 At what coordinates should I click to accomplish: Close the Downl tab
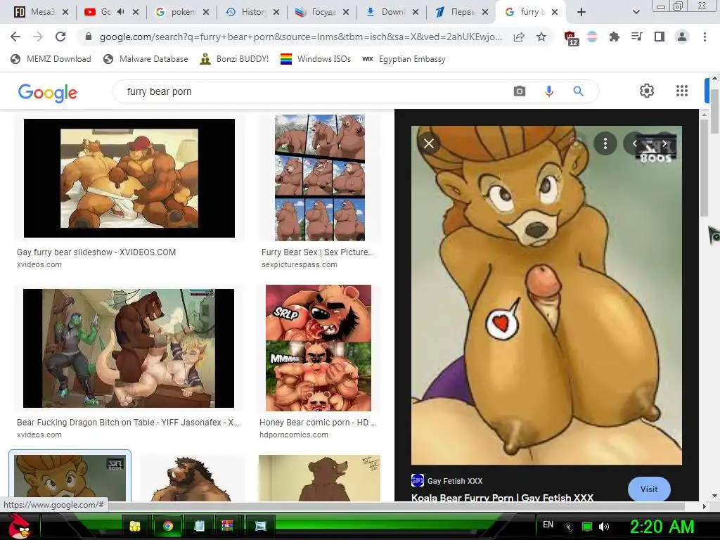[415, 12]
